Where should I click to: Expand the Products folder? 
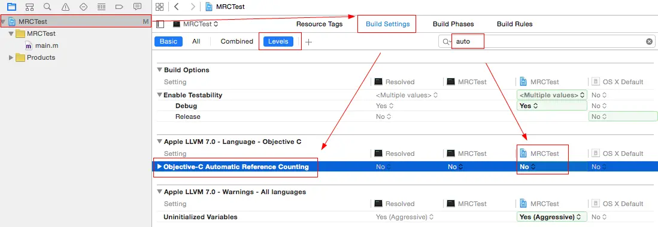[11, 57]
